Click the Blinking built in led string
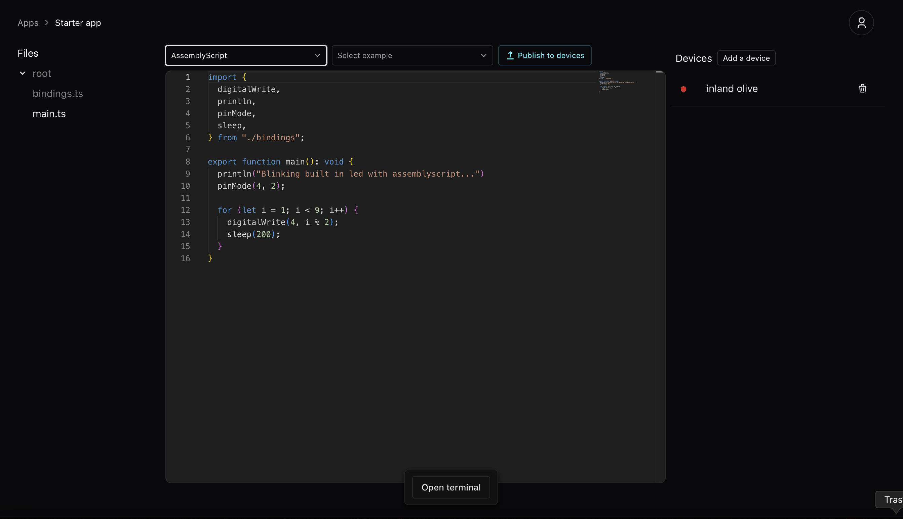This screenshot has height=519, width=903. 368,174
